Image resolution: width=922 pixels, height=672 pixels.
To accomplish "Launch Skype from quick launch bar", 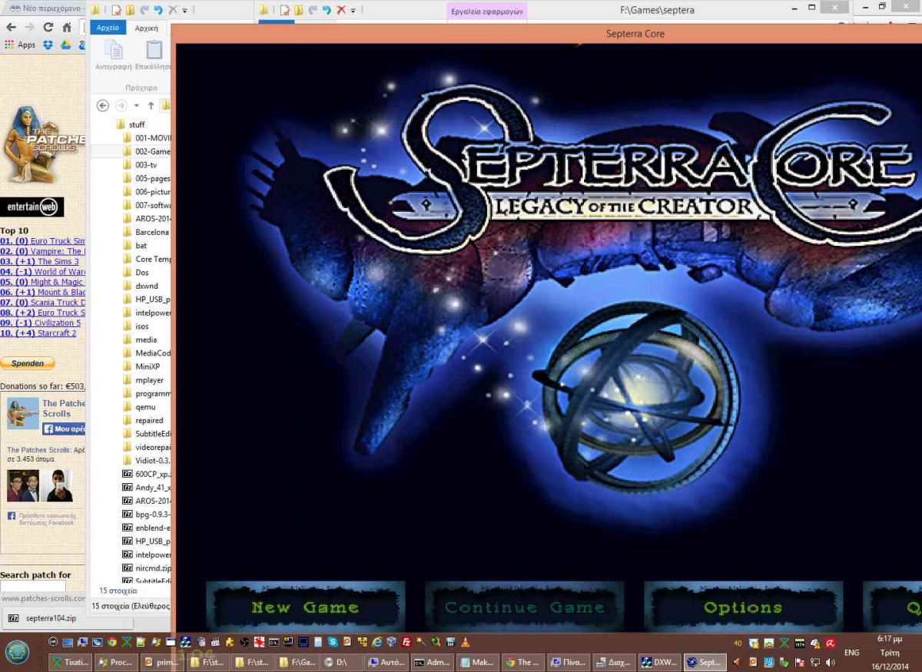I will [333, 642].
